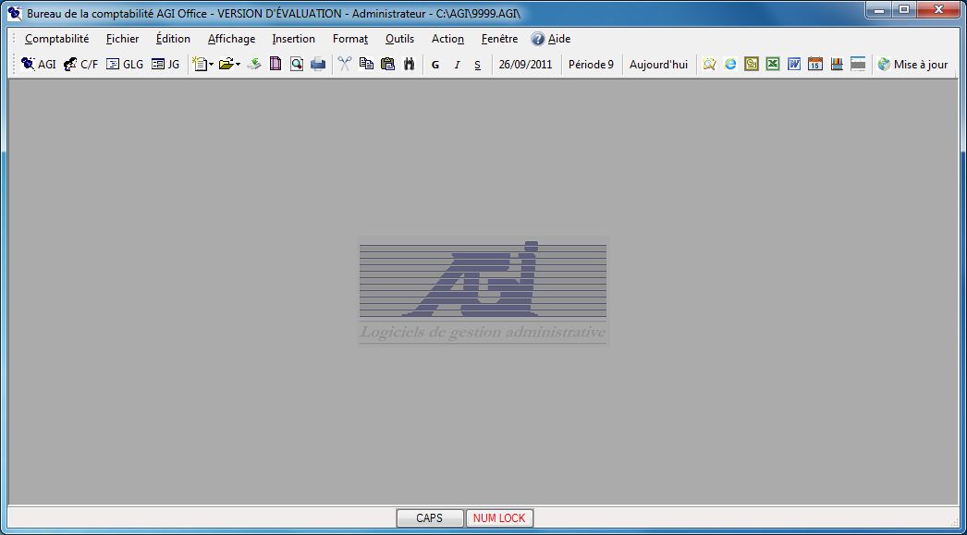Open the AGI toolbar button
This screenshot has height=535, width=967.
(x=38, y=64)
